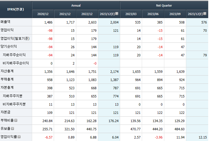
Task: Click the 부채총계 value 1,123
Action: pos(70,80)
